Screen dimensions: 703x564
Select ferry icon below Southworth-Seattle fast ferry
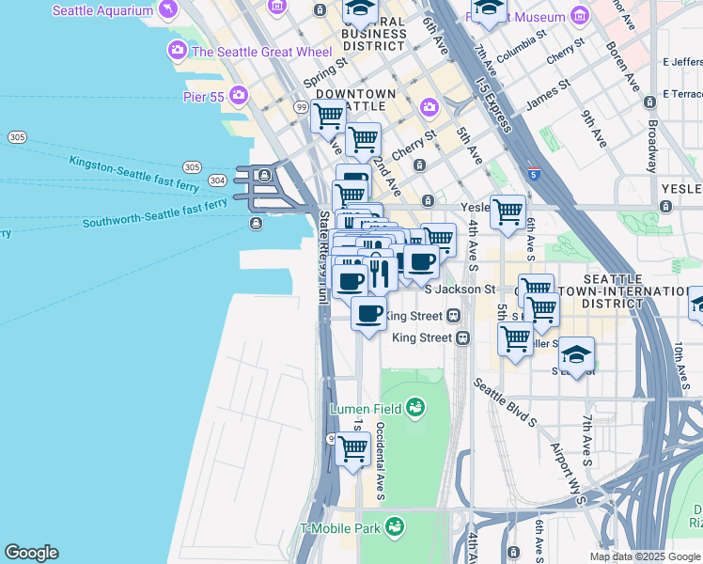tap(256, 223)
